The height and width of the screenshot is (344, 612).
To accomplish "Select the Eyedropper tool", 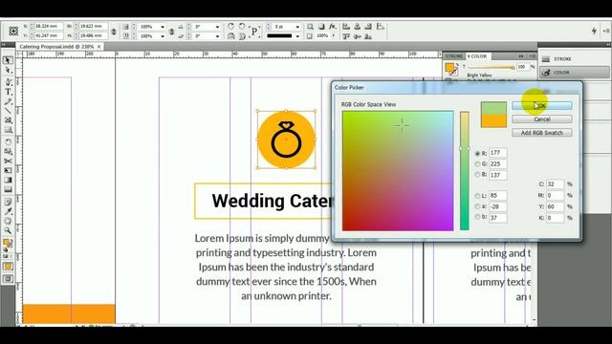I will click(x=8, y=211).
